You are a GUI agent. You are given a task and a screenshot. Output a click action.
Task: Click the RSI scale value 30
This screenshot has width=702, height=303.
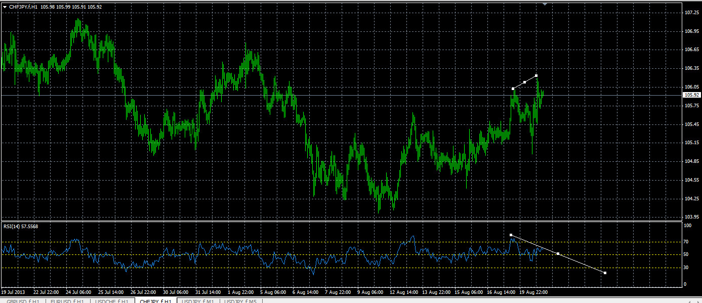click(686, 268)
